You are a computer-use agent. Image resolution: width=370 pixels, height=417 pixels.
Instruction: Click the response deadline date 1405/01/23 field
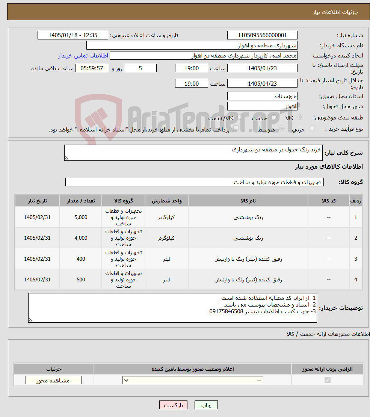coord(262,68)
